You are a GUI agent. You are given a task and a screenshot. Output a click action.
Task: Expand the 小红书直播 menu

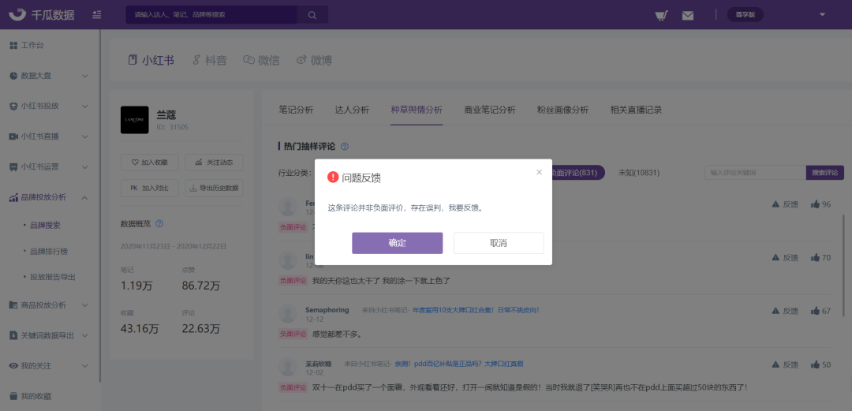click(50, 136)
